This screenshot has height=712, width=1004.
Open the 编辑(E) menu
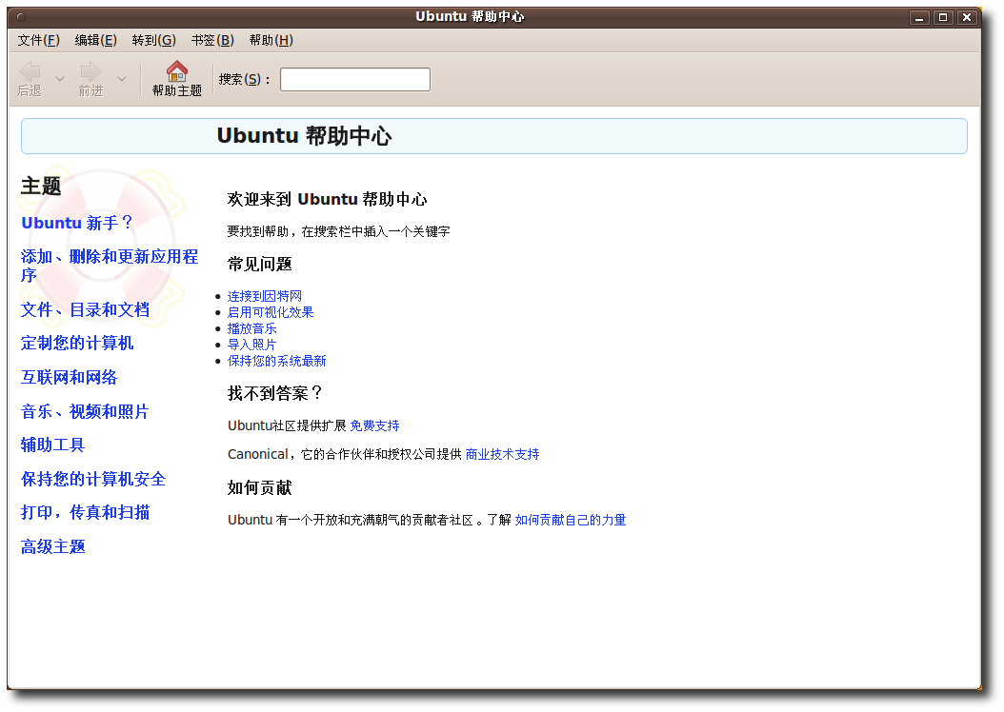click(x=96, y=40)
